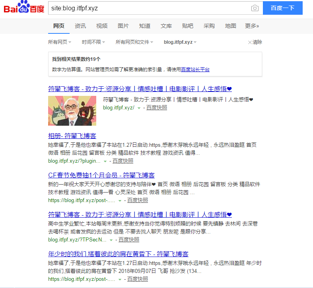The image size is (313, 288).
Task: Open the 图片 tab
Action: (x=123, y=26)
